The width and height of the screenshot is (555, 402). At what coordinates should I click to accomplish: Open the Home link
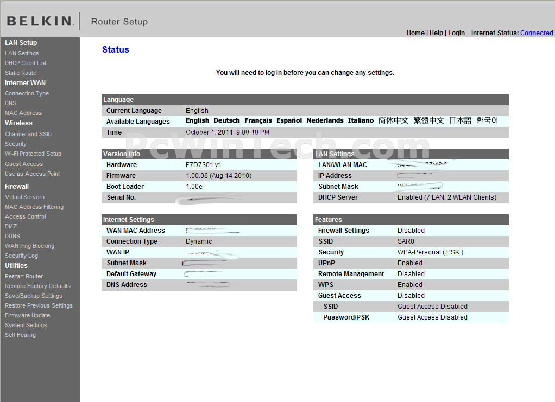coord(415,33)
